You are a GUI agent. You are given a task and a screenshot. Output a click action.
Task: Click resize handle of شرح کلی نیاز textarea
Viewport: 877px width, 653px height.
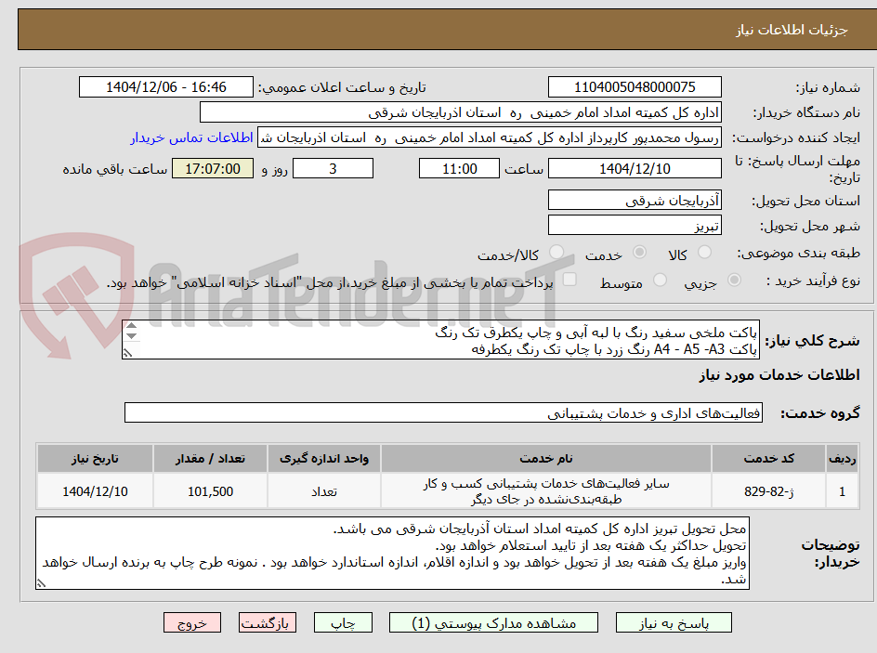click(x=128, y=353)
